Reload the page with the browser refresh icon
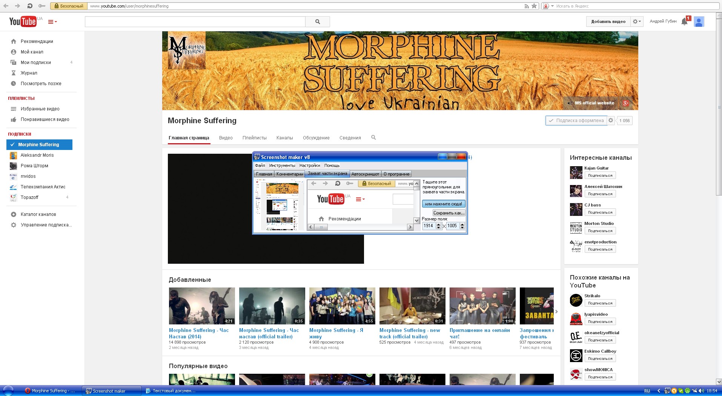722x396 pixels. click(x=30, y=6)
